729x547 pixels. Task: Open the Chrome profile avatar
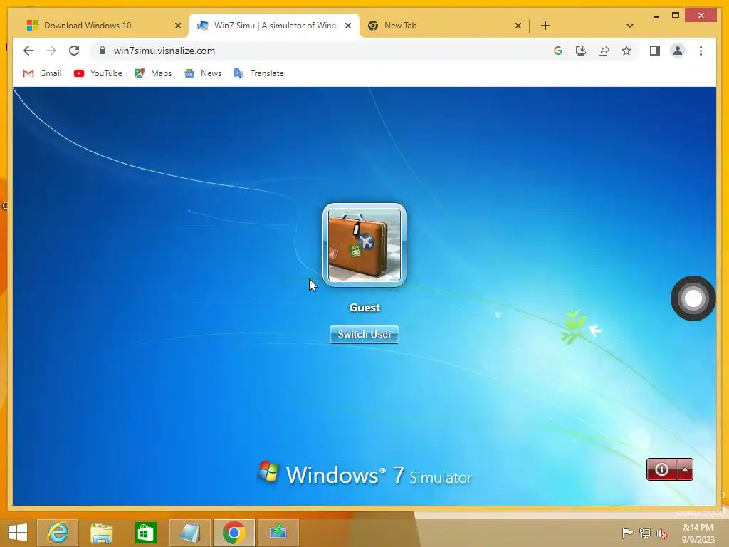click(678, 51)
